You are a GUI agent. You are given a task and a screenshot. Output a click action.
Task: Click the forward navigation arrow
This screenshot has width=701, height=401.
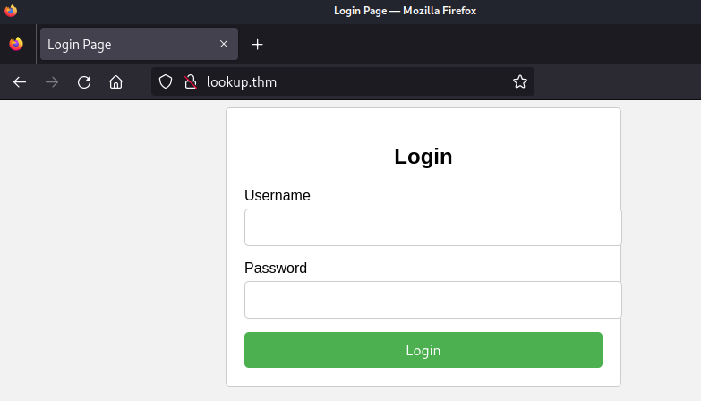52,82
